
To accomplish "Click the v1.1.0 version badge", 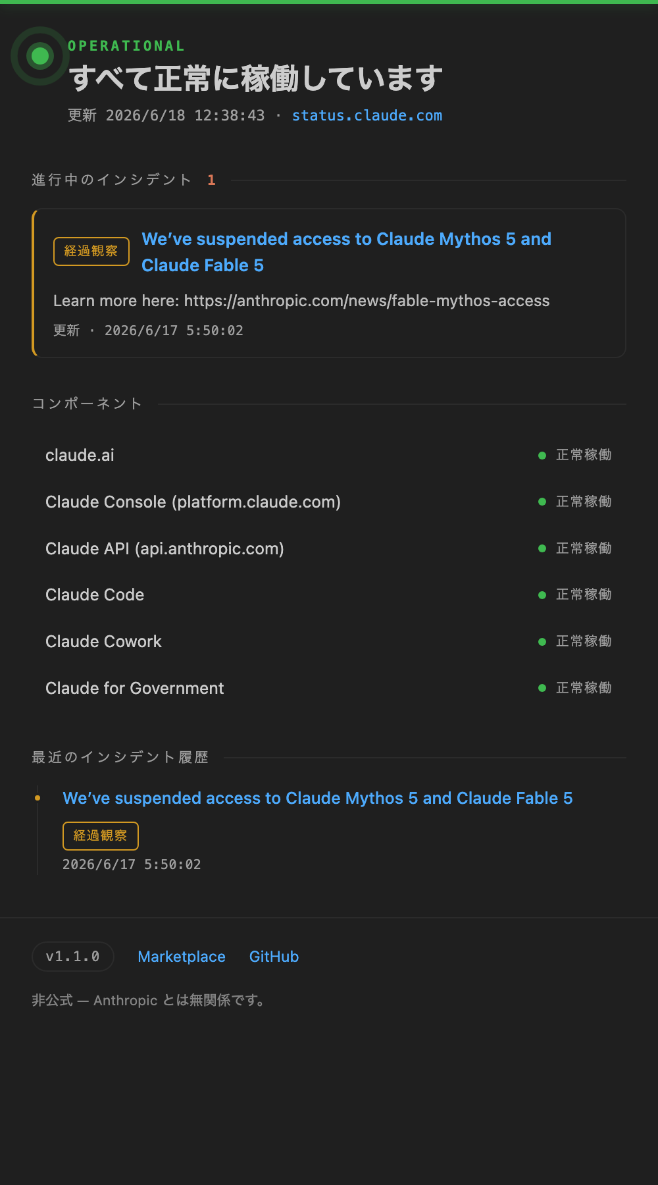I will click(73, 957).
